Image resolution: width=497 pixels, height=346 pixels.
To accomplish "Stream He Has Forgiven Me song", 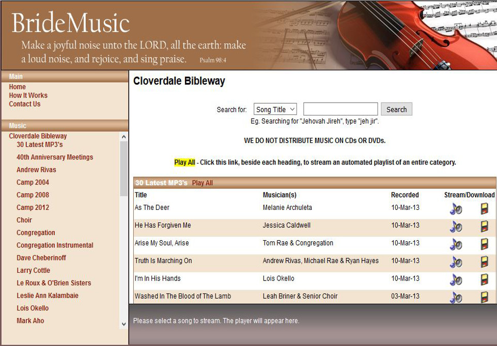I will pos(456,226).
